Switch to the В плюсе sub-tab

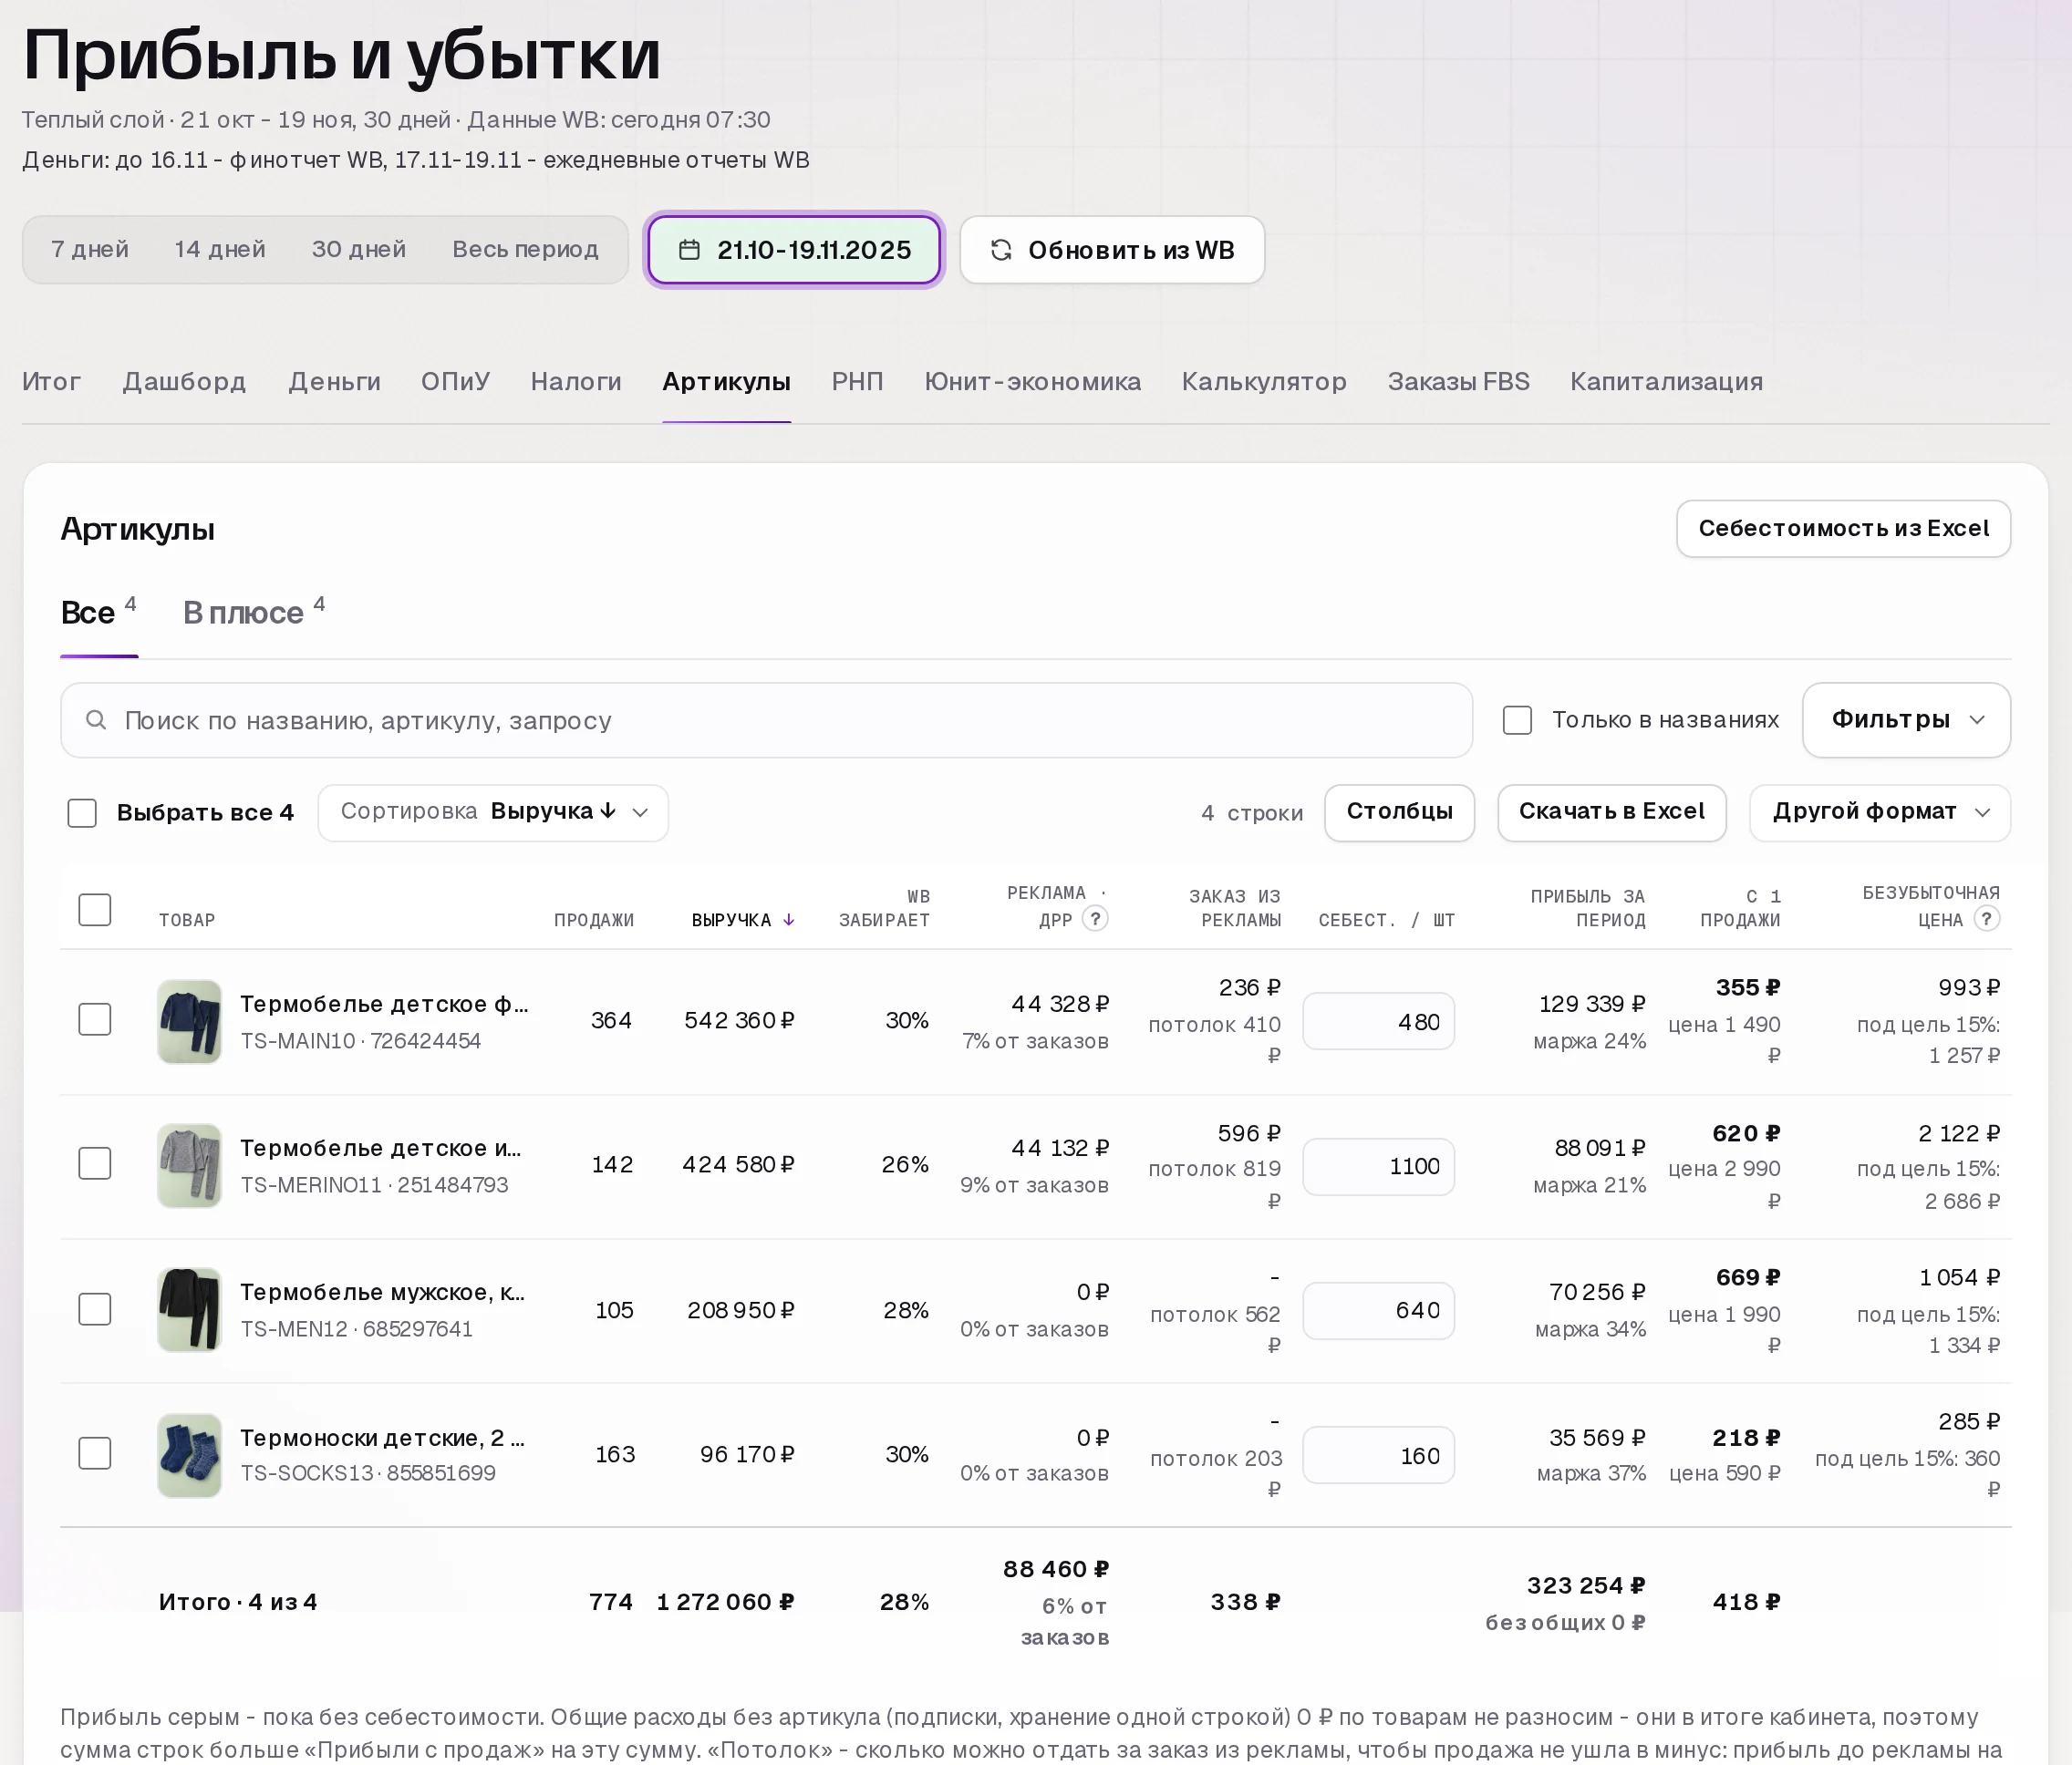[x=253, y=612]
